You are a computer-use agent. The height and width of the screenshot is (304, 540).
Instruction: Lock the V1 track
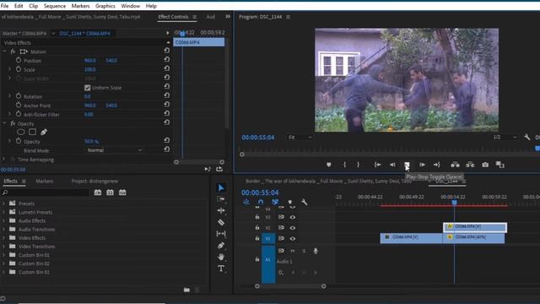pos(257,238)
